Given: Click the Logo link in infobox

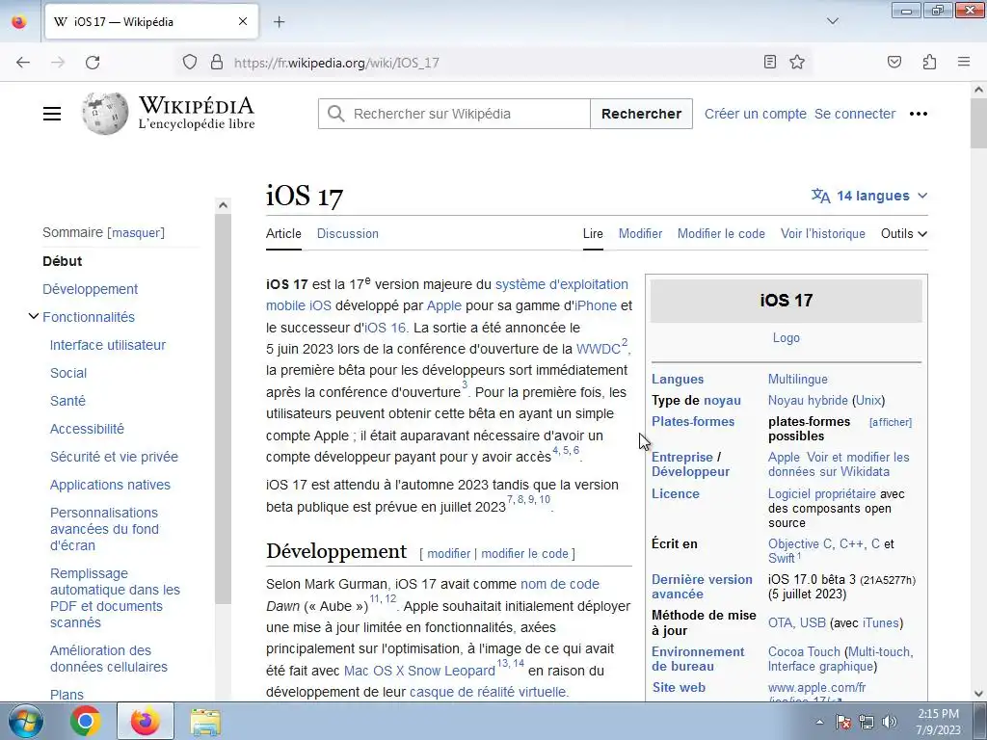Looking at the screenshot, I should (x=787, y=338).
